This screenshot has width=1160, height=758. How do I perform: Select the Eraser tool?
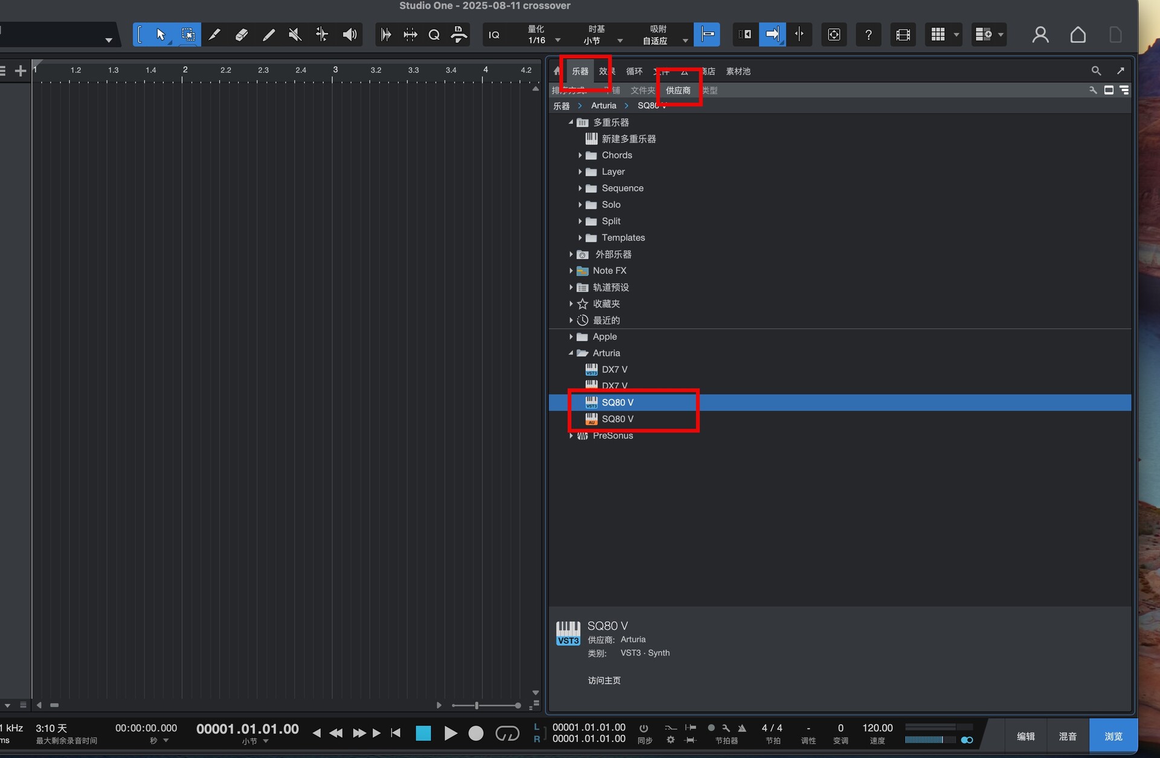(x=241, y=34)
